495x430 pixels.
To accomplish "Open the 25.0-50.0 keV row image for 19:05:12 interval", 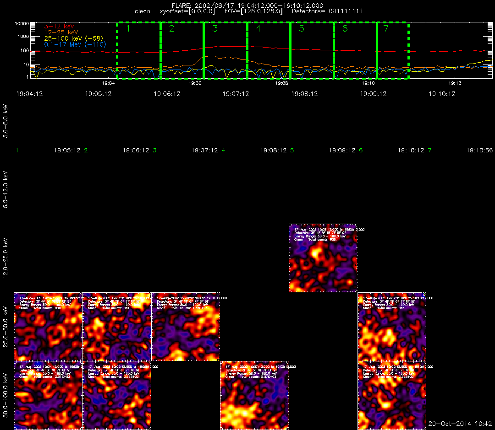I will (117, 327).
